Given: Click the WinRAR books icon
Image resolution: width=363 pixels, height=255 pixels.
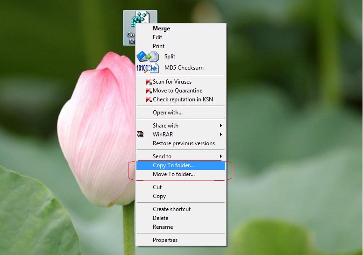Looking at the screenshot, I should (140, 135).
